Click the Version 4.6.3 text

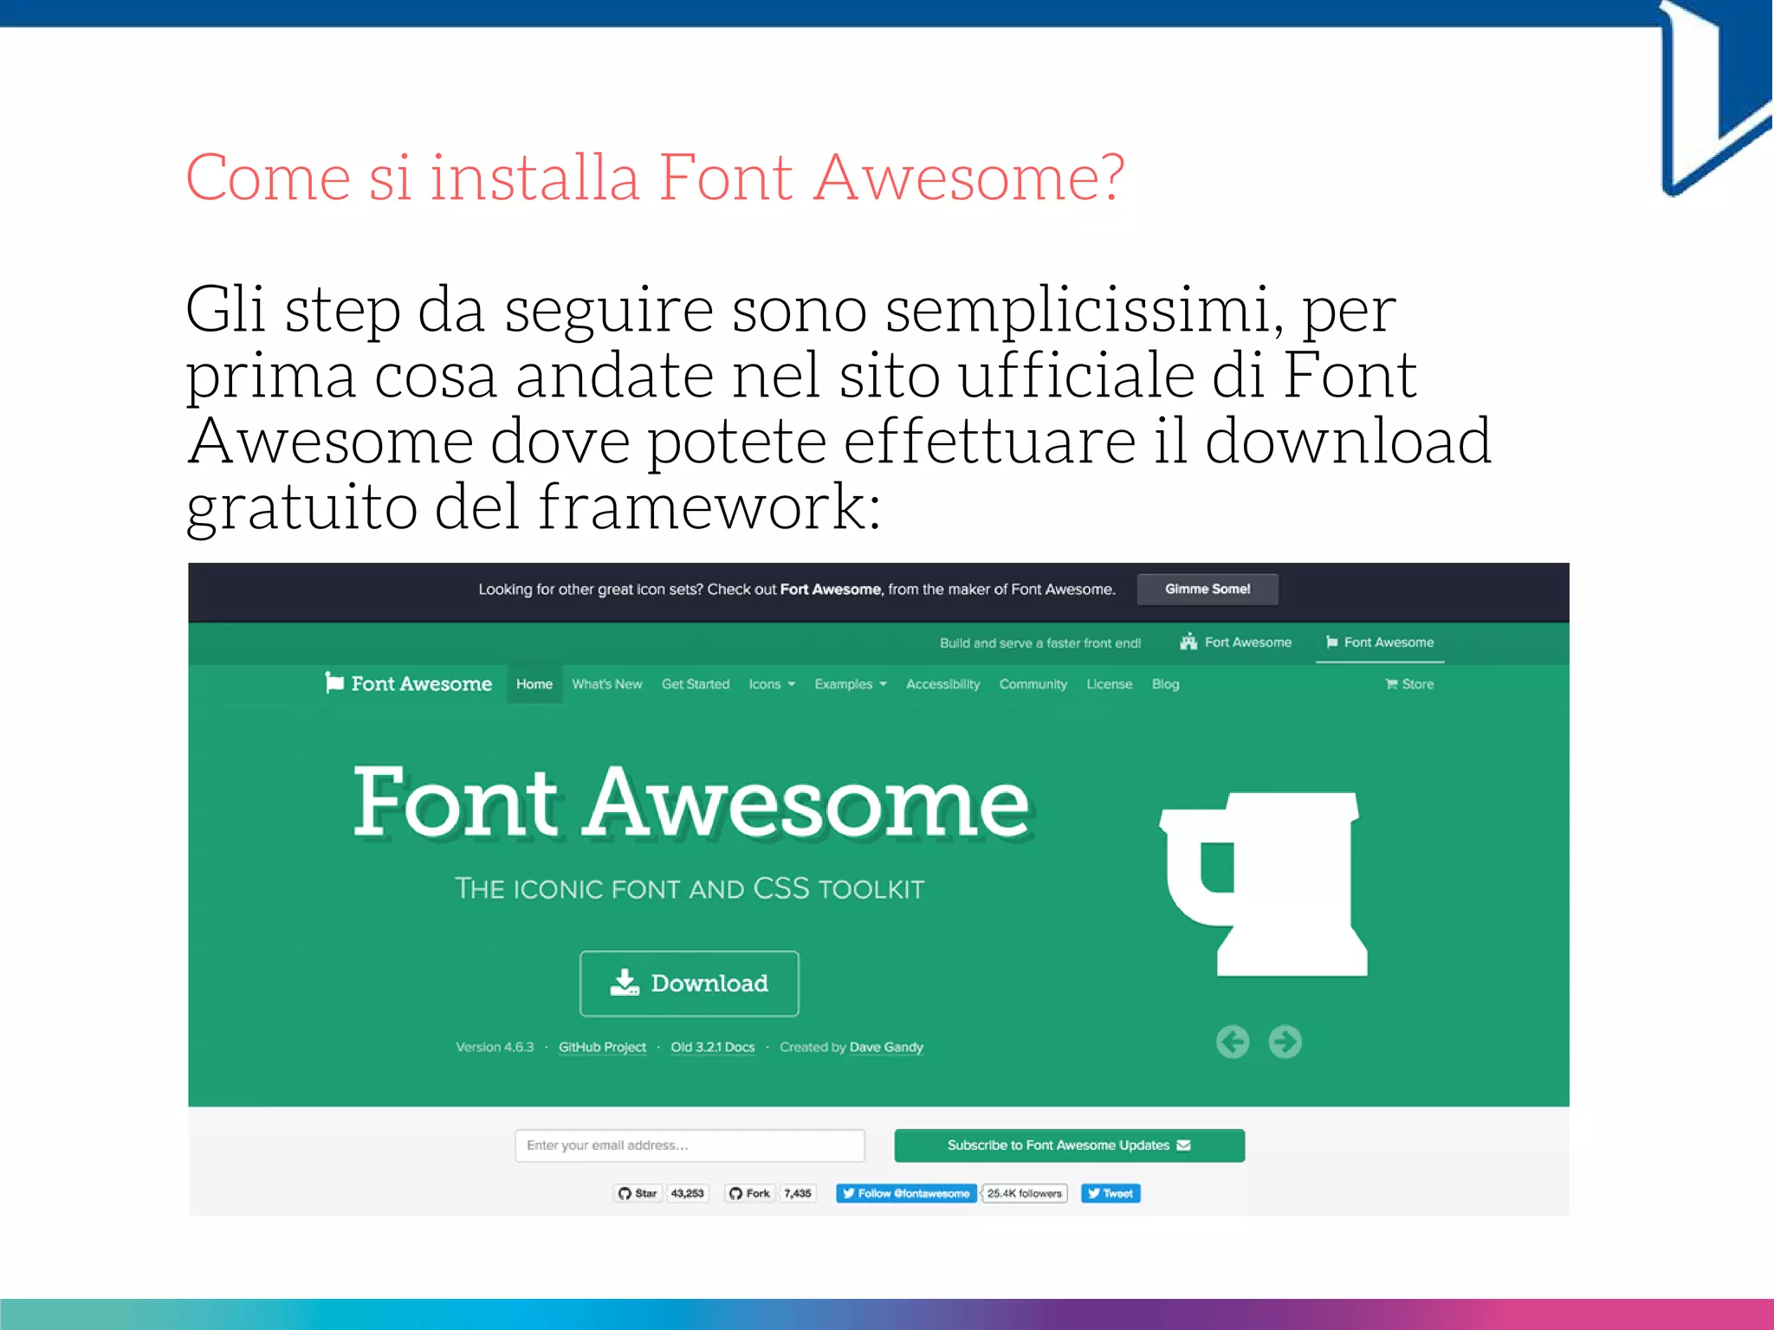[495, 1047]
